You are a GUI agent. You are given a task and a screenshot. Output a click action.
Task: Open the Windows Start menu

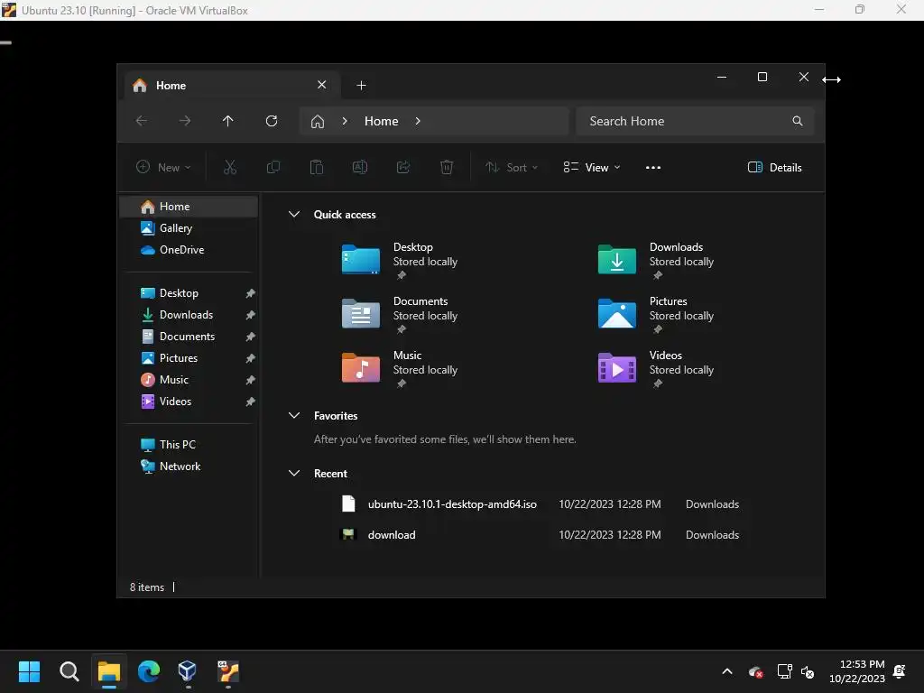coord(29,671)
